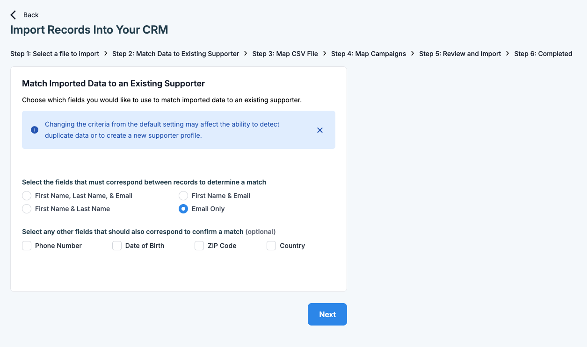Jump to Step 4: Map Campaigns

click(369, 54)
